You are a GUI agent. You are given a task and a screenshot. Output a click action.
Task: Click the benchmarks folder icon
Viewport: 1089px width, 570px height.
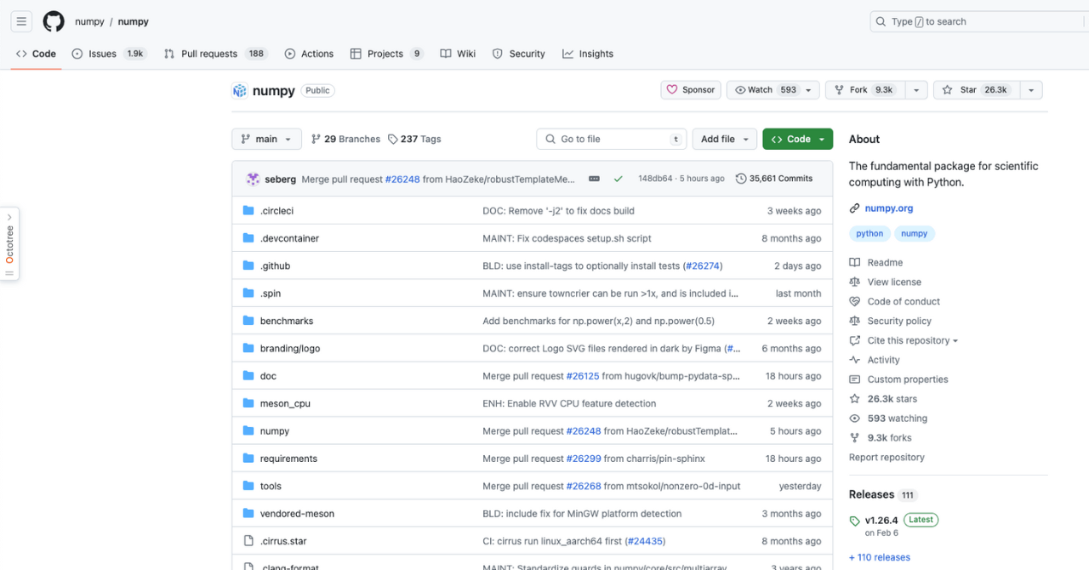[248, 321]
